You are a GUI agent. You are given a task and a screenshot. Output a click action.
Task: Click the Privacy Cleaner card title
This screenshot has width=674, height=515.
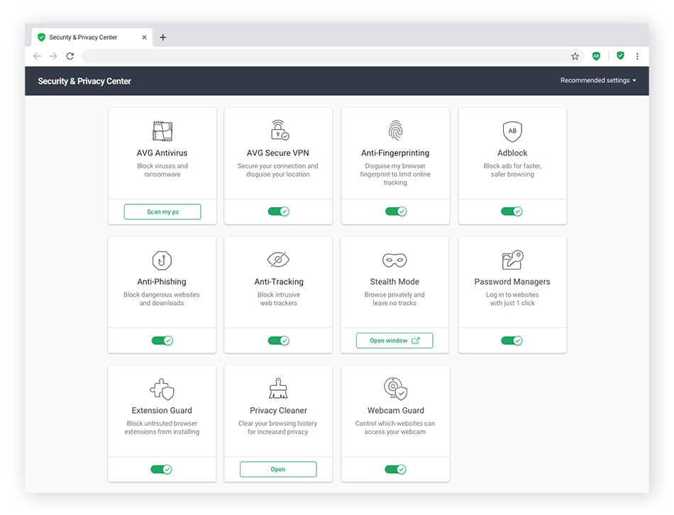click(x=278, y=410)
